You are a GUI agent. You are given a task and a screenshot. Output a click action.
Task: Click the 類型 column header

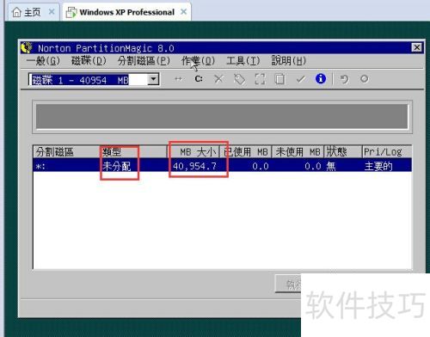click(x=133, y=152)
